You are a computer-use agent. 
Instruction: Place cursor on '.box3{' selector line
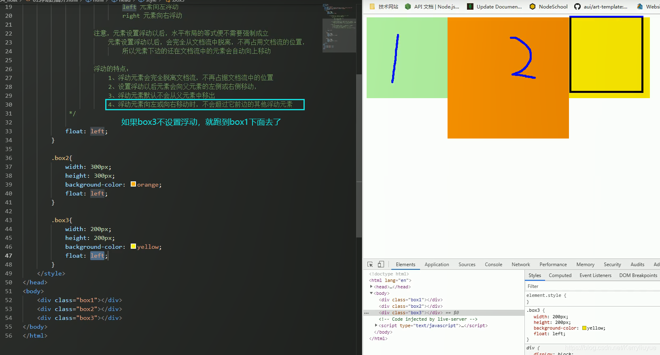(62, 220)
